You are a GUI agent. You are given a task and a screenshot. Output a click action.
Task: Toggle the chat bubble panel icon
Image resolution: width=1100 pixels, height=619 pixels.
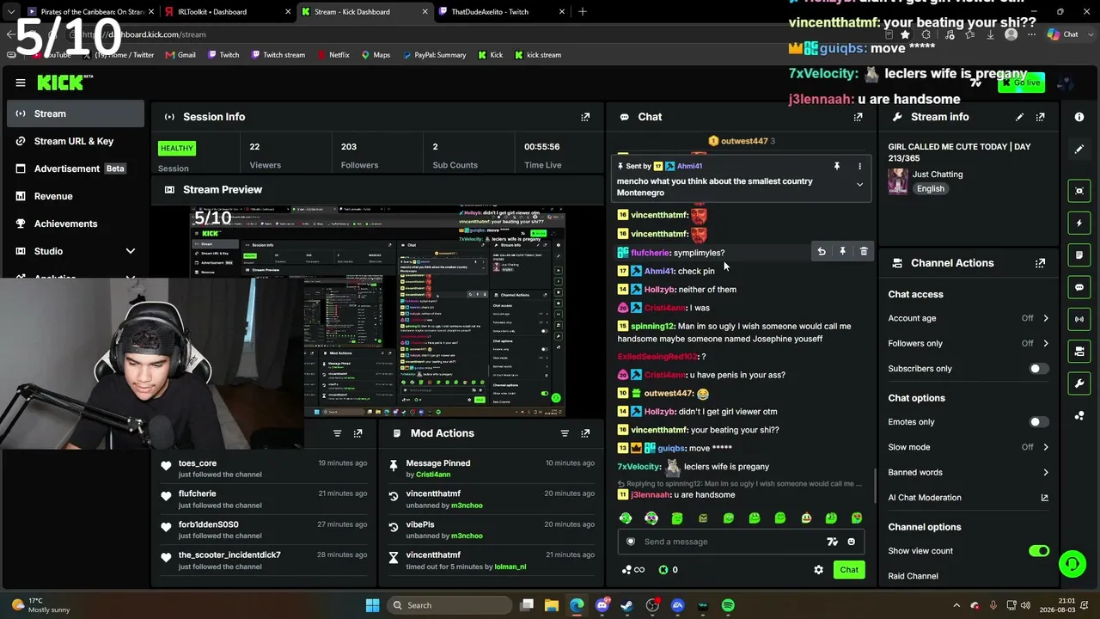[1079, 287]
